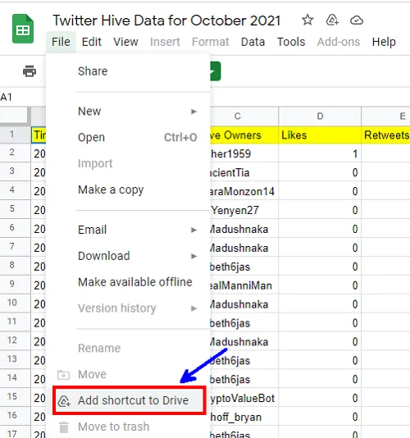The height and width of the screenshot is (438, 410).
Task: Open the Add-ons menu
Action: [x=339, y=42]
